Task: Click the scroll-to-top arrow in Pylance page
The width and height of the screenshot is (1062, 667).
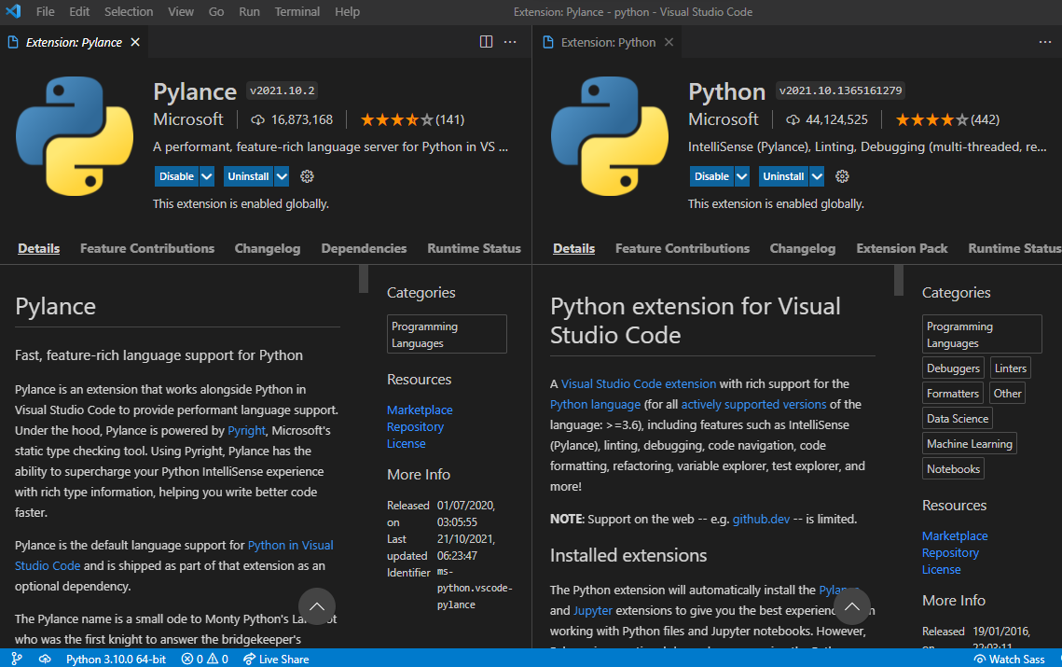Action: click(317, 606)
